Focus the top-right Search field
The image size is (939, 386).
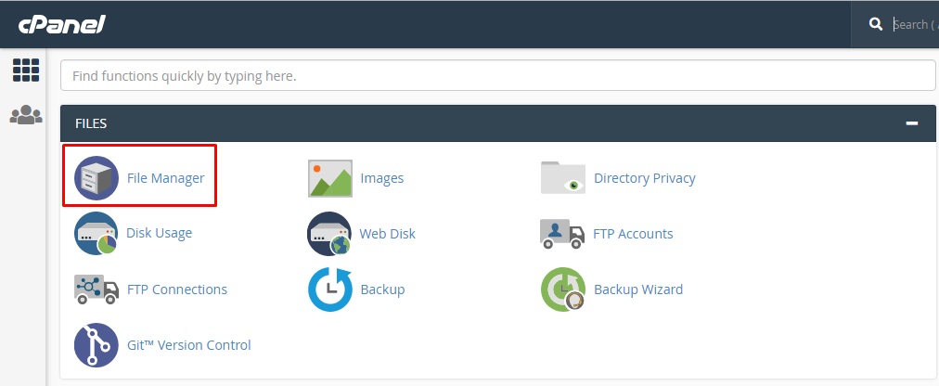(x=913, y=25)
